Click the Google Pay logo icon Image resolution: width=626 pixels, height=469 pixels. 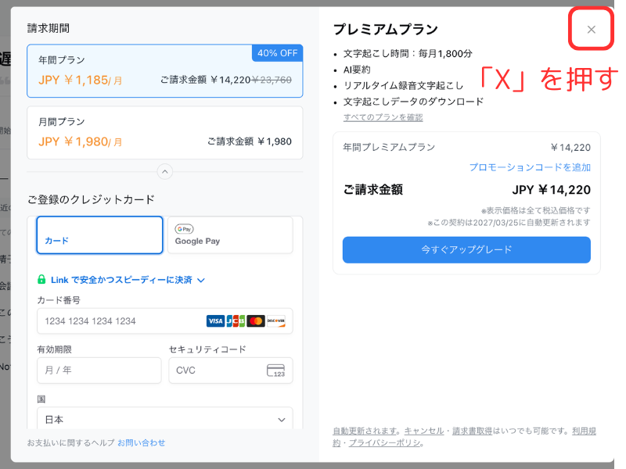pos(185,229)
